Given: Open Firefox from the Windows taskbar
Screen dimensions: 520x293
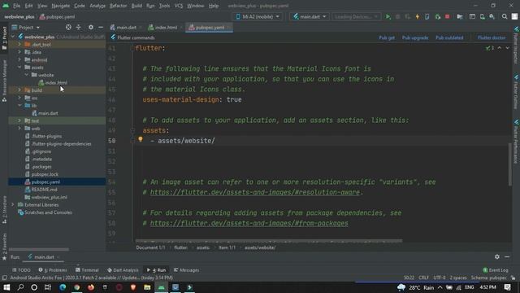Looking at the screenshot, I should [90, 287].
